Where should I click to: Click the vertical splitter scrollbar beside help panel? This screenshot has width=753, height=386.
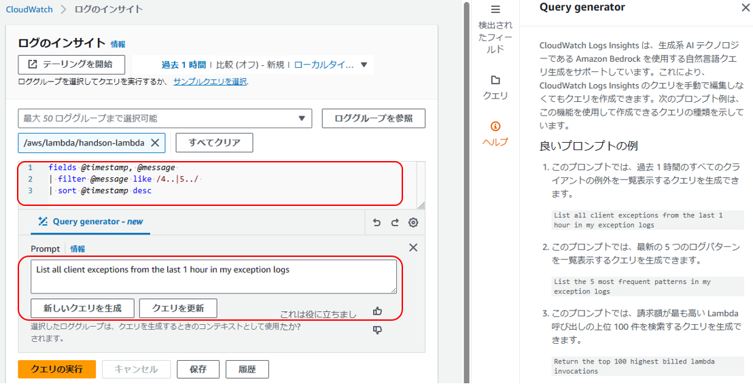point(466,192)
